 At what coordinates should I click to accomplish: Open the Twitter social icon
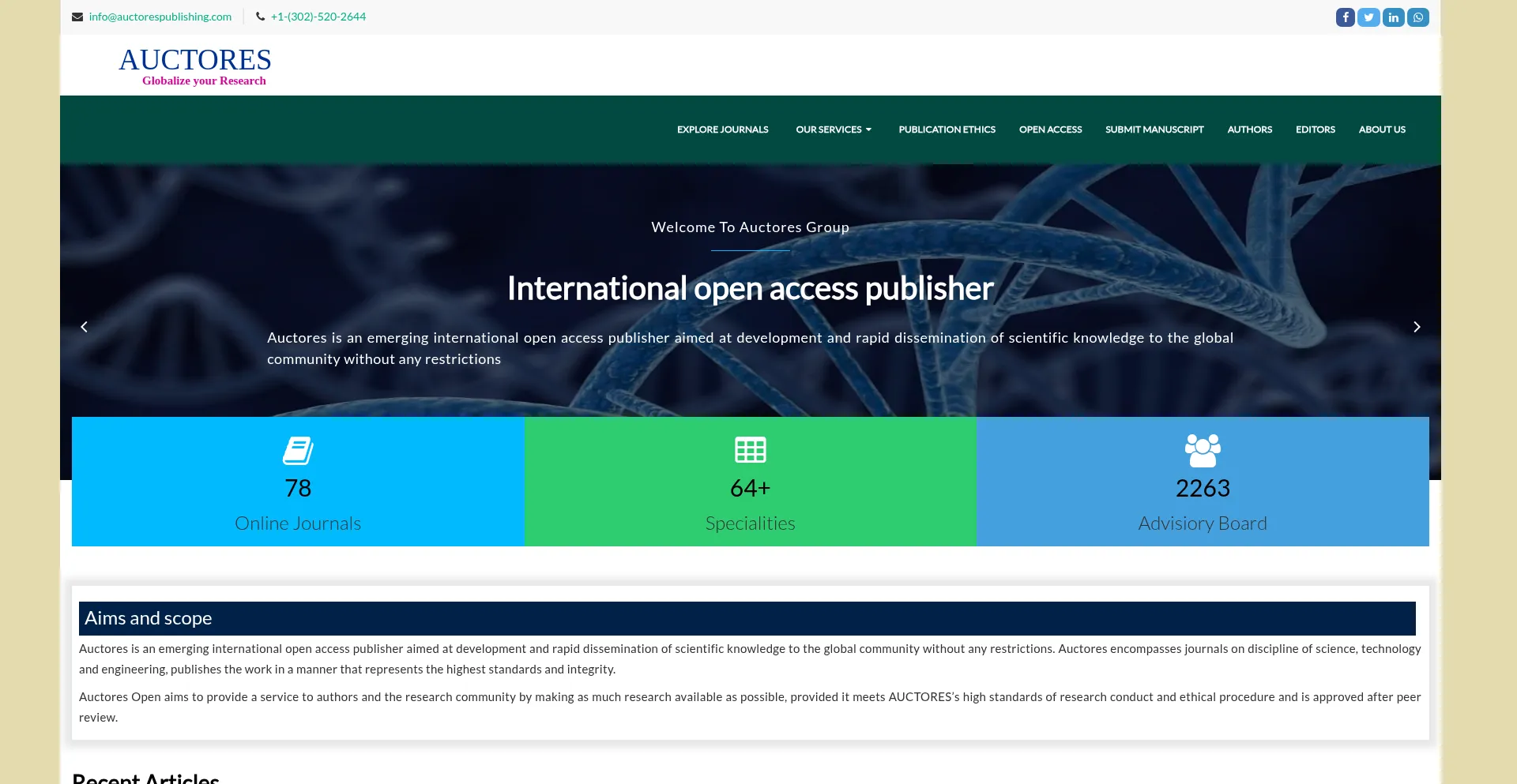pos(1368,17)
